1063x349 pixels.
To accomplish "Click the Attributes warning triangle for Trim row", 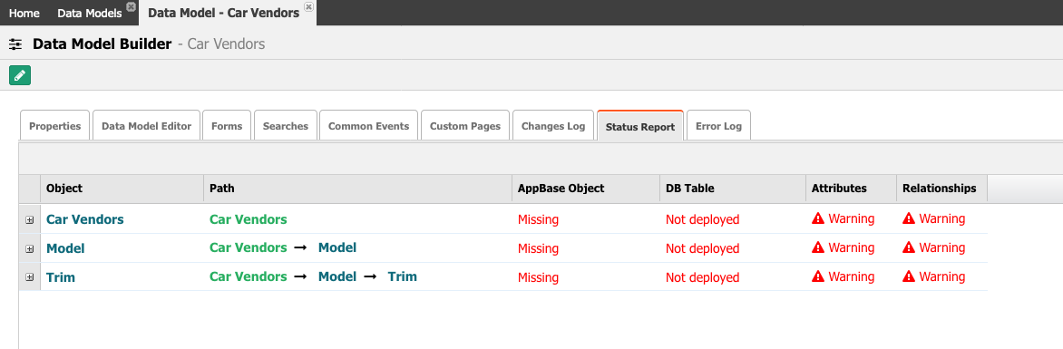I will (818, 276).
